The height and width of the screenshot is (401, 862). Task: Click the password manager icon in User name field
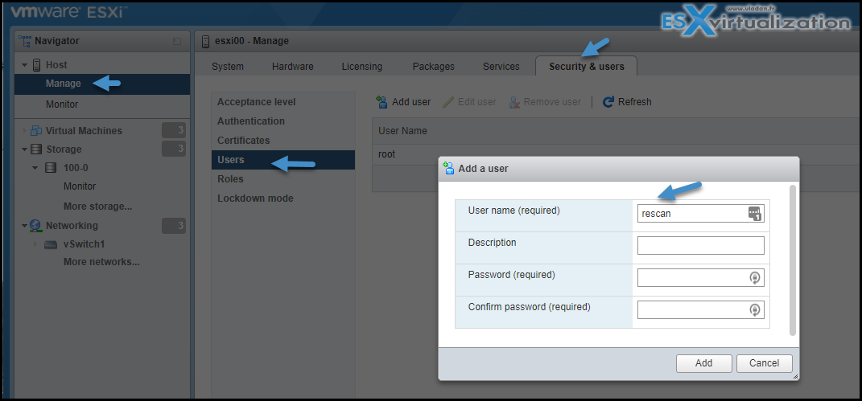(755, 214)
